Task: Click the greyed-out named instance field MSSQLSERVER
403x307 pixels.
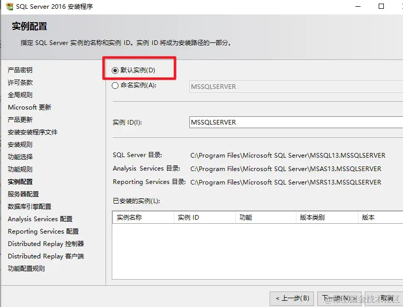Action: [296, 86]
